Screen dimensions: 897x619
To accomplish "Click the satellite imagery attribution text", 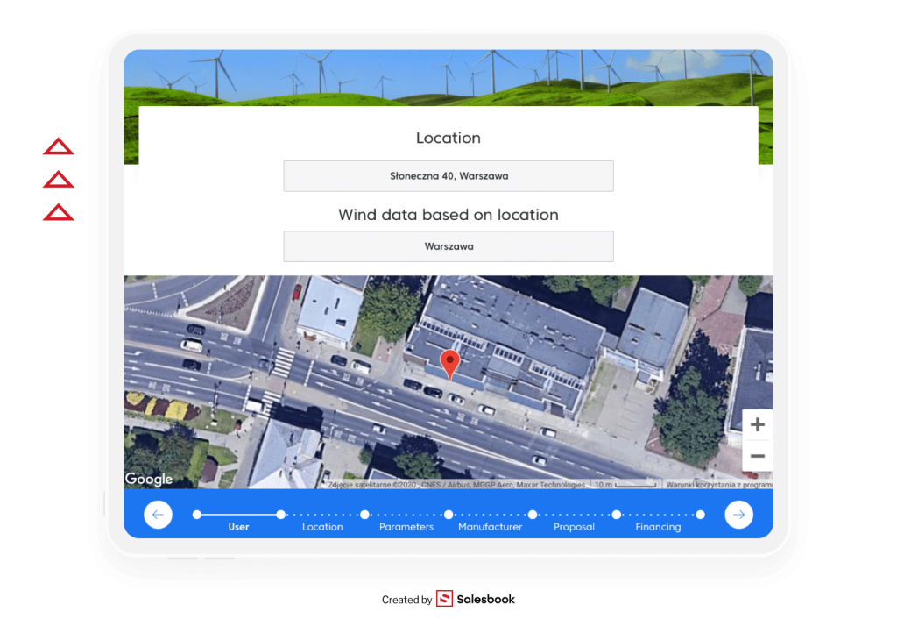I will (x=456, y=485).
